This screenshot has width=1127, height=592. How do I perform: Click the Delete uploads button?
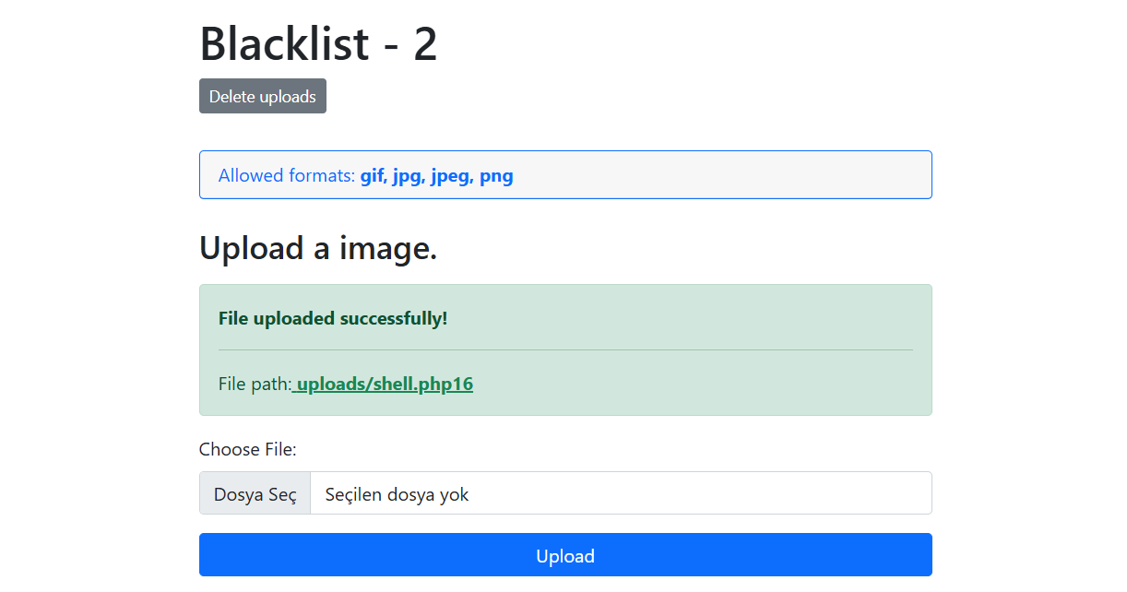[263, 96]
